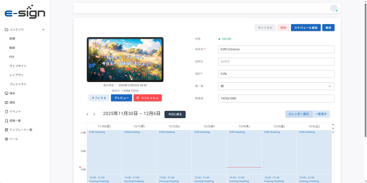Open レイアウト in the sidebar

(17, 75)
